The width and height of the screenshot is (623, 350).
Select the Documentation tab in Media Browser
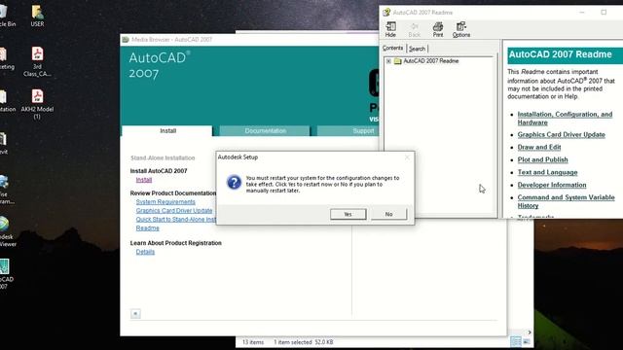pyautogui.click(x=265, y=131)
